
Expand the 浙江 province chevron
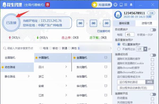pyautogui.click(x=66, y=76)
